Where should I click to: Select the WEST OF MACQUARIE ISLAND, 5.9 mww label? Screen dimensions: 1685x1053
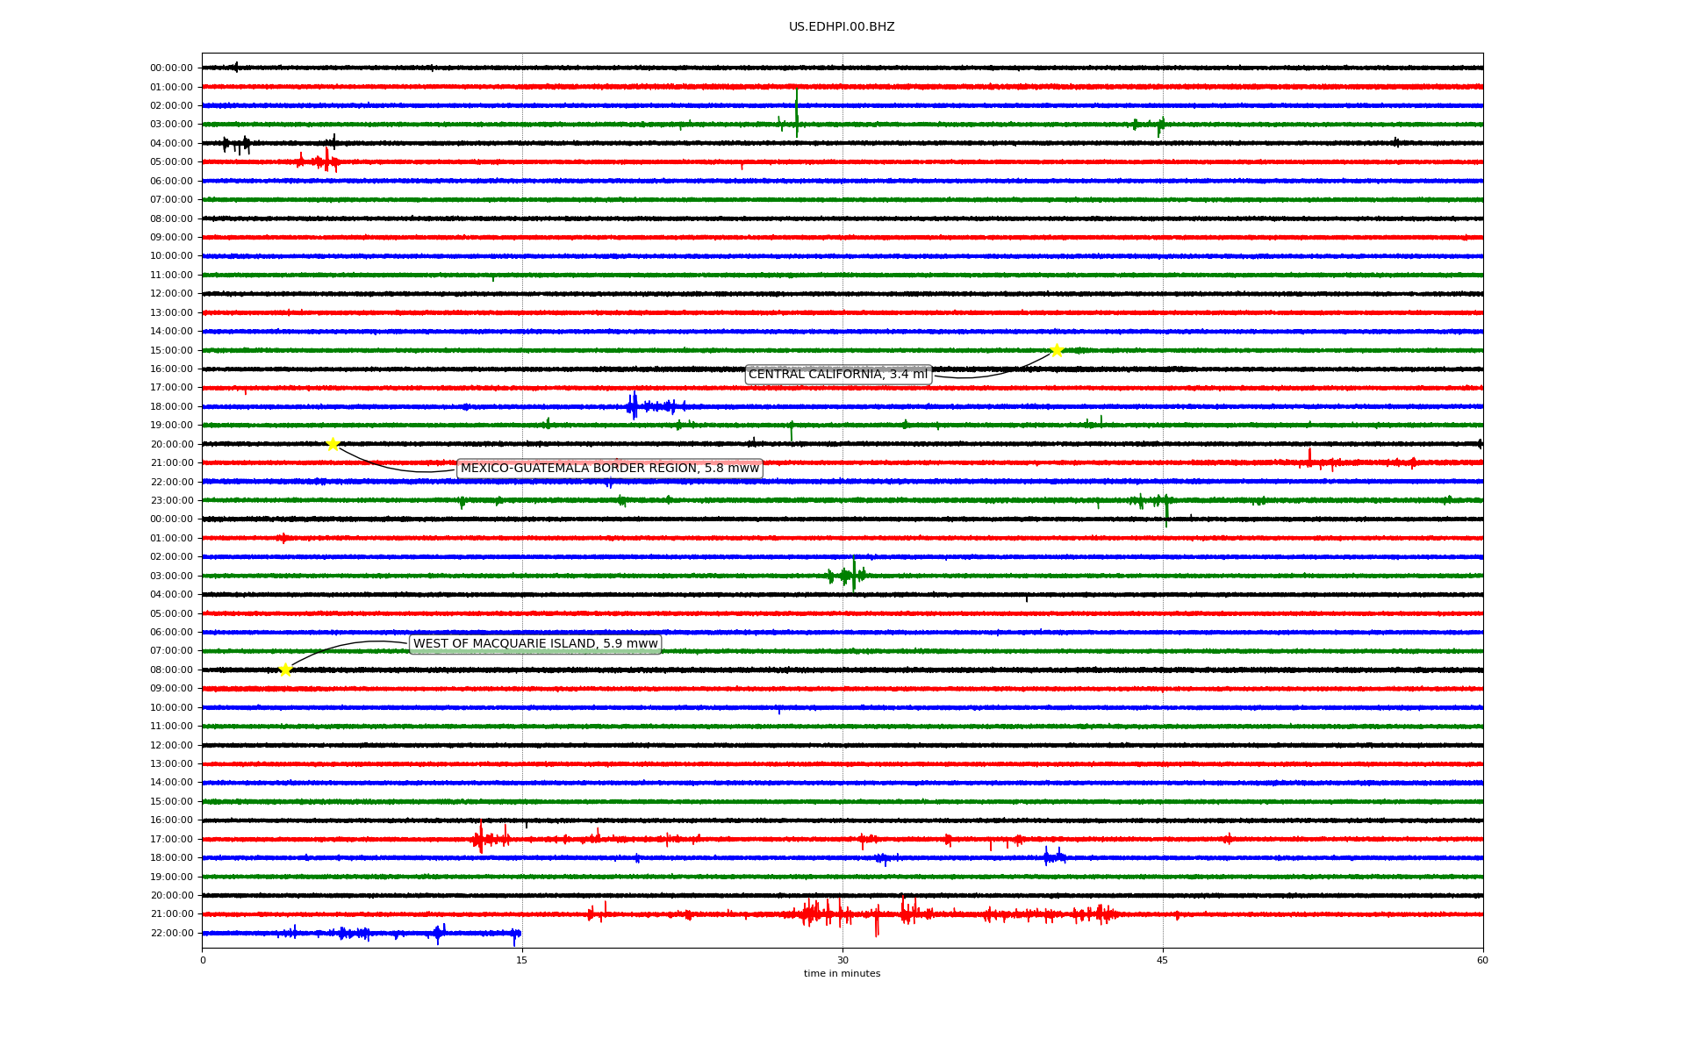coord(534,644)
